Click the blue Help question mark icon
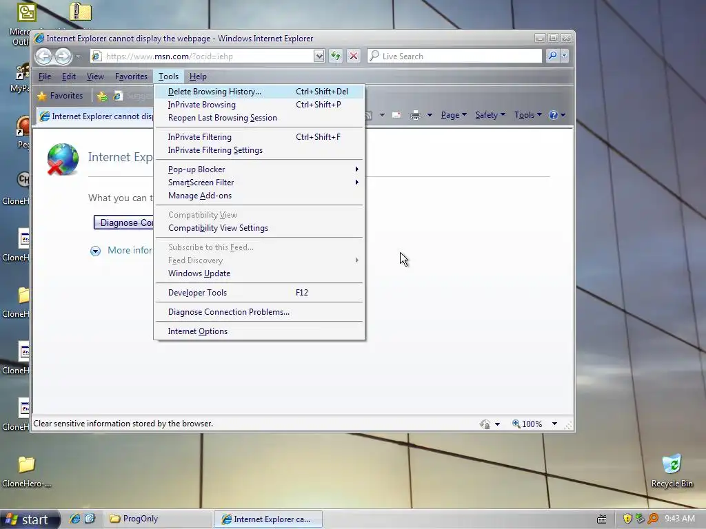This screenshot has height=529, width=706. [554, 115]
